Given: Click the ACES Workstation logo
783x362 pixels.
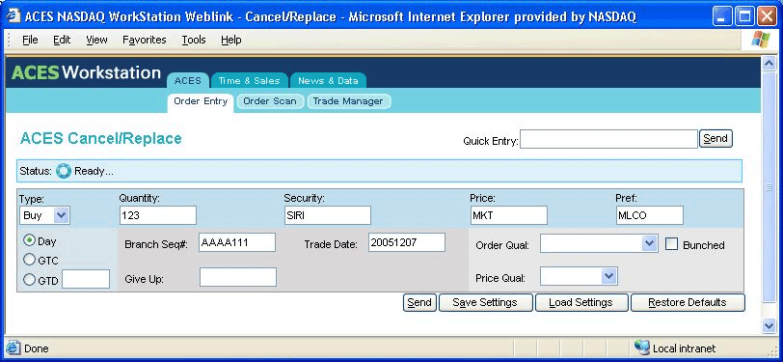Looking at the screenshot, I should (x=86, y=72).
